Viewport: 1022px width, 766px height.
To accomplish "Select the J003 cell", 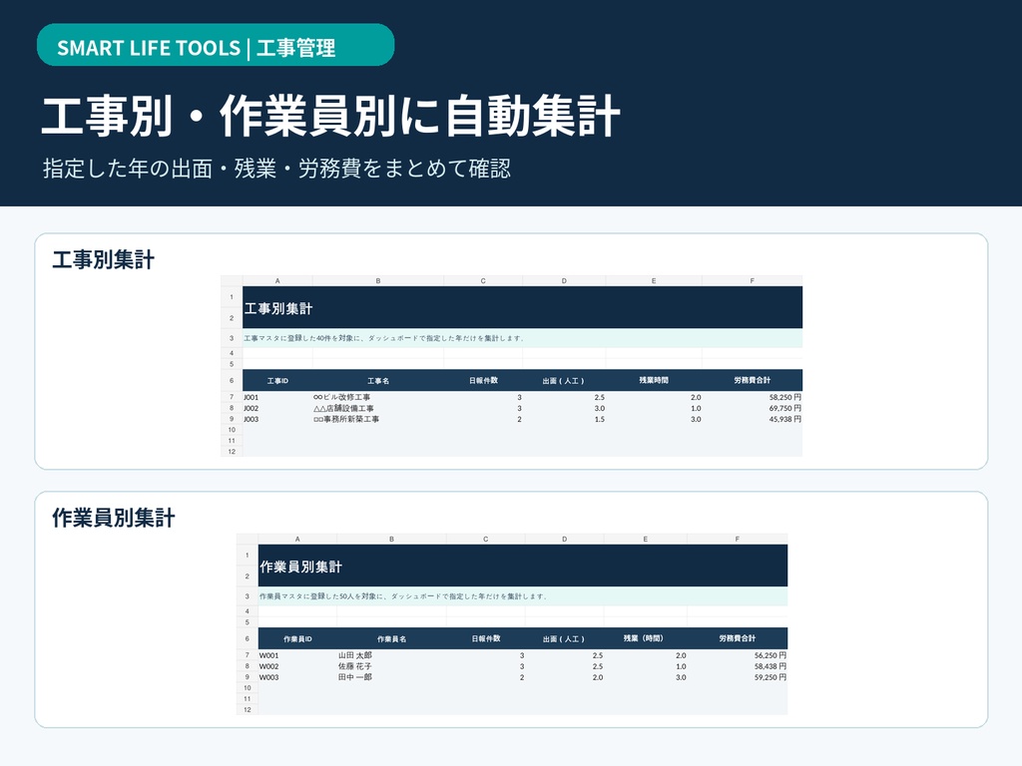I will [x=277, y=420].
